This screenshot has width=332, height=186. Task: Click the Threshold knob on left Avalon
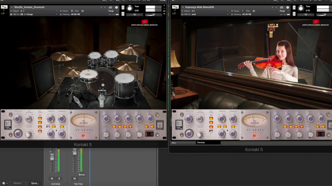tap(51, 119)
